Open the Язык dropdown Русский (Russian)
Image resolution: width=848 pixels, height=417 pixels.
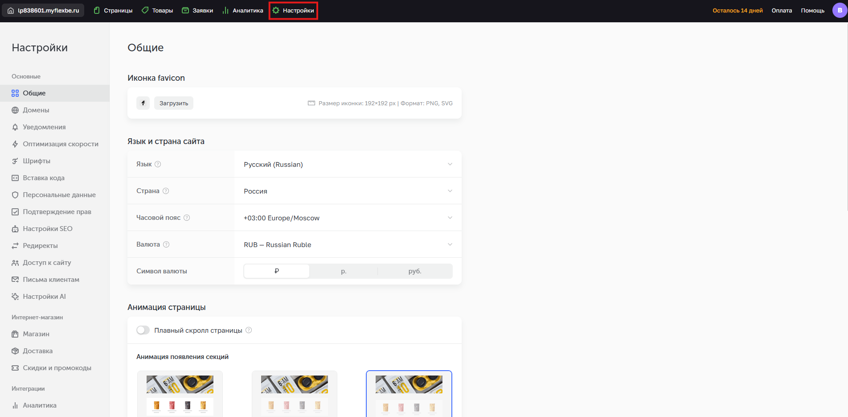(348, 164)
